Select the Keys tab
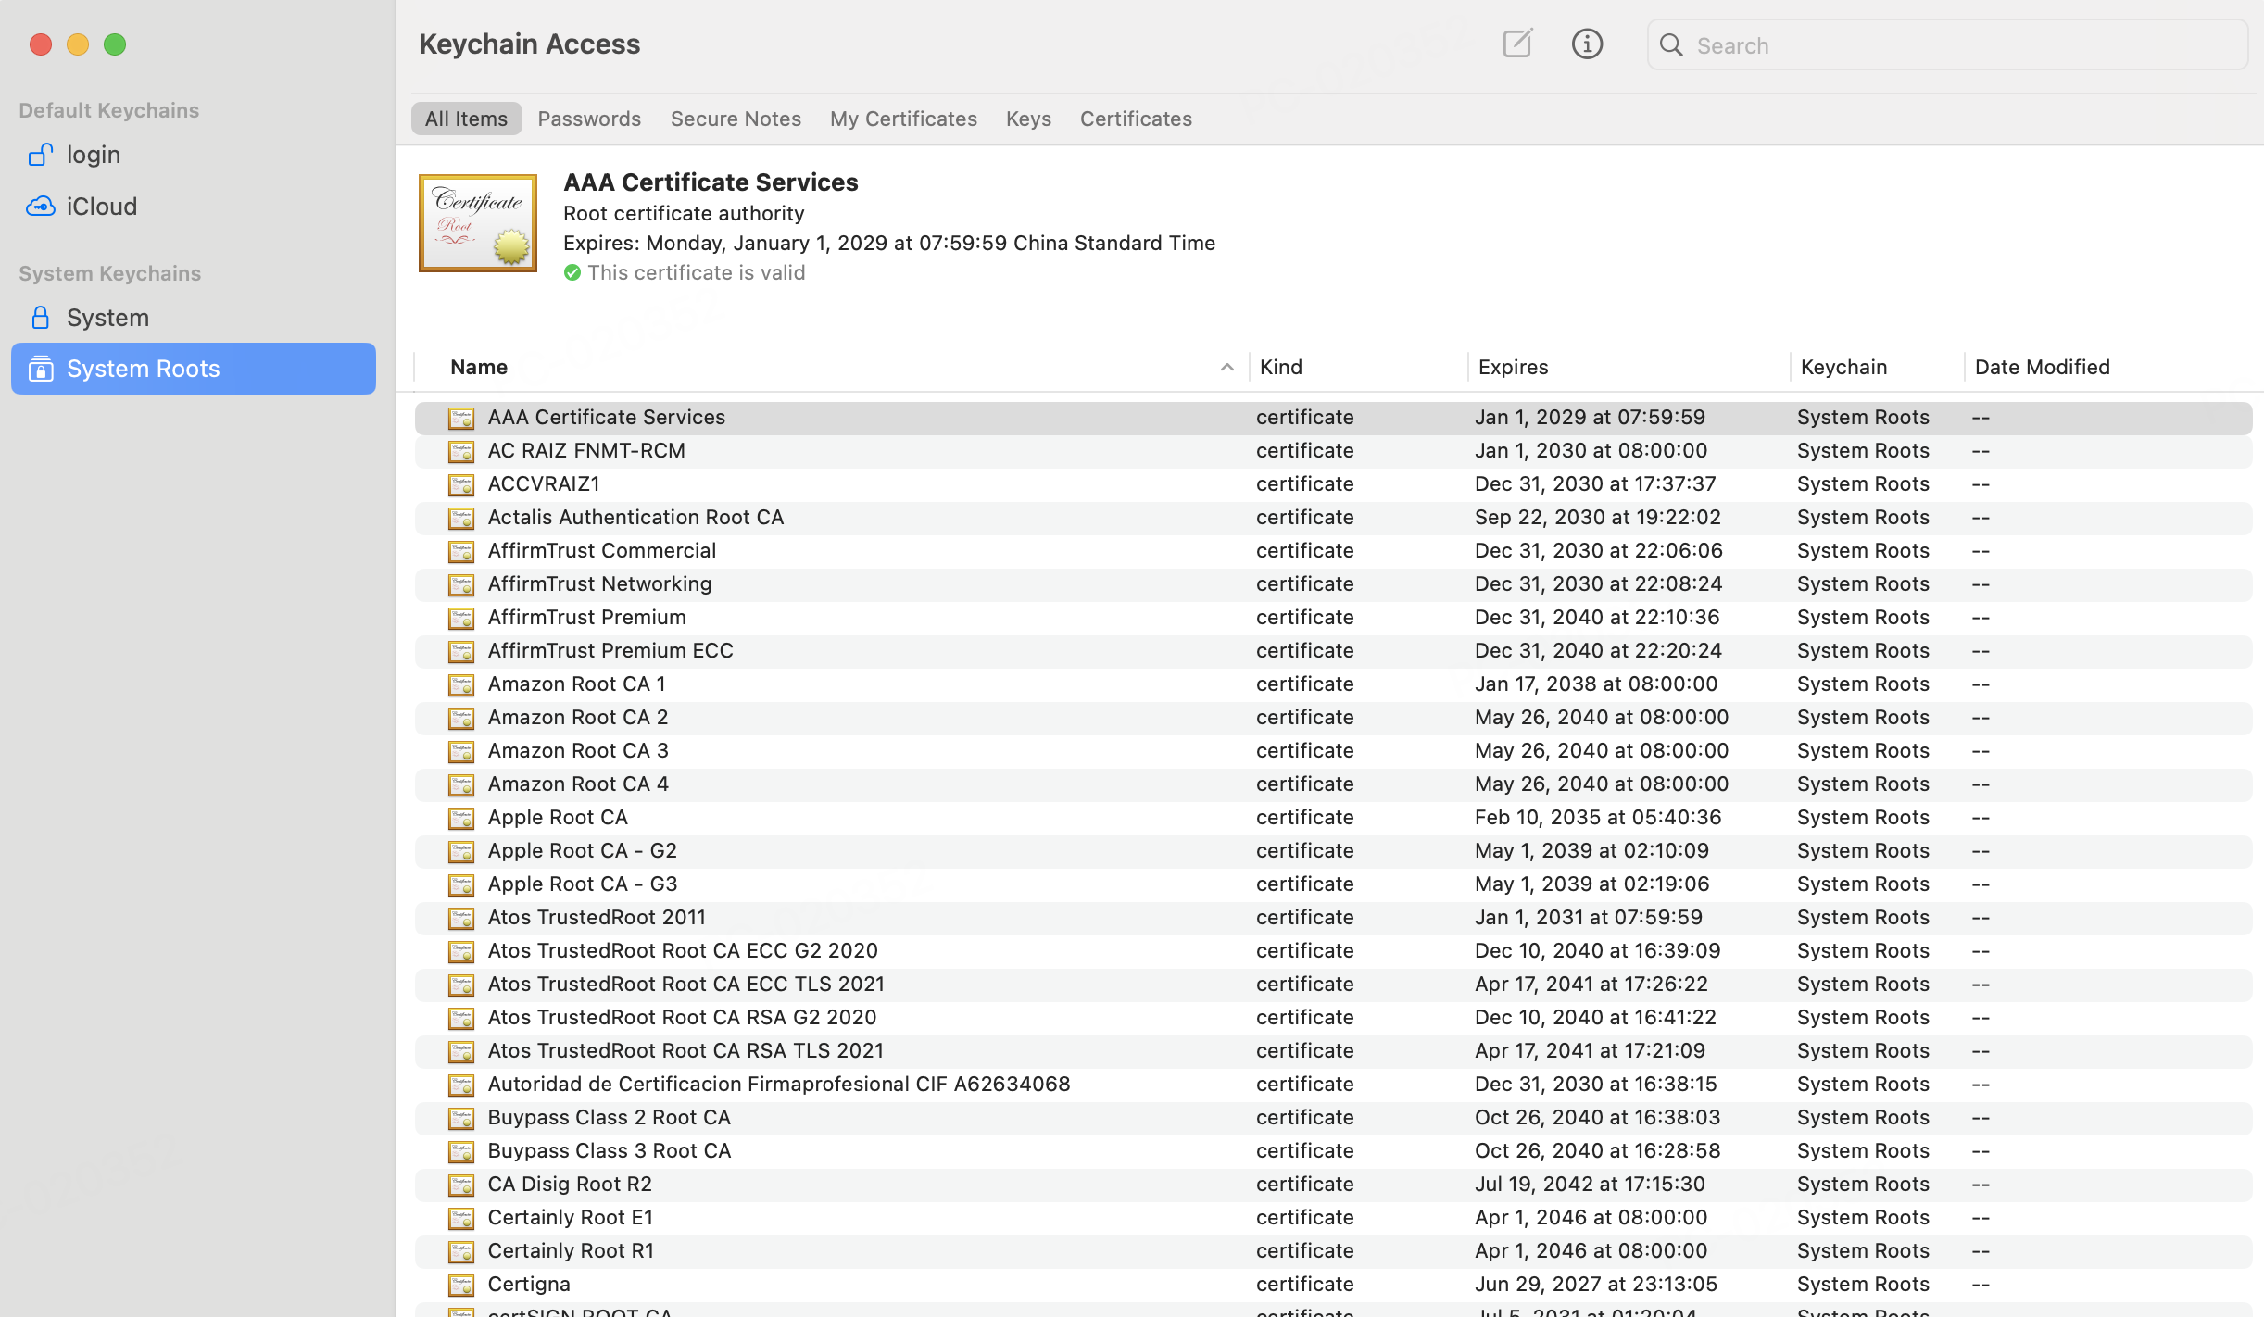 [1028, 119]
